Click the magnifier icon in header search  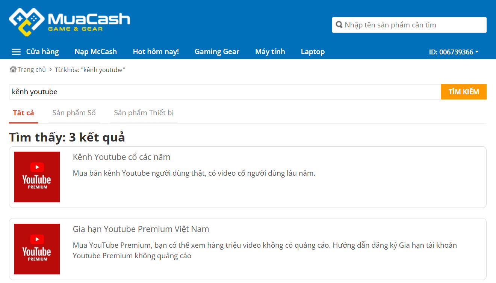[x=339, y=25]
